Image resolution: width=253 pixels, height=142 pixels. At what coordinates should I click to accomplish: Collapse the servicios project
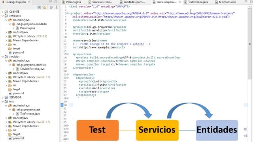[2, 57]
